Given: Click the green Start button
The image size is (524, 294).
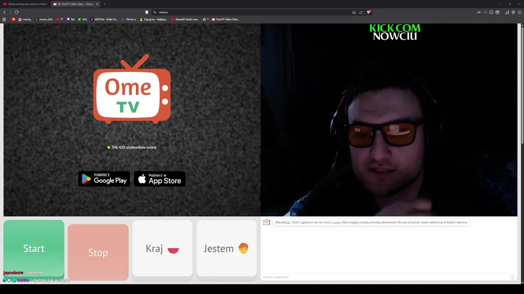Looking at the screenshot, I should [x=34, y=249].
